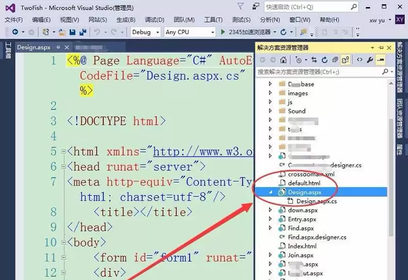The image size is (408, 280).
Task: Click the 2345加速浏览器 run button
Action: (x=247, y=32)
